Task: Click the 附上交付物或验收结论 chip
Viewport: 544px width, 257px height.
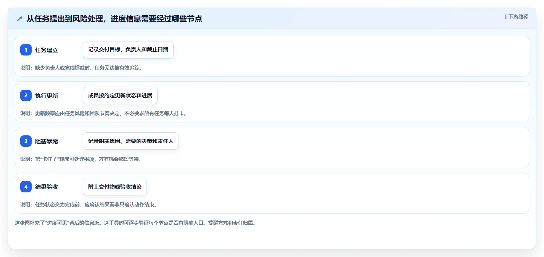Action: [115, 187]
